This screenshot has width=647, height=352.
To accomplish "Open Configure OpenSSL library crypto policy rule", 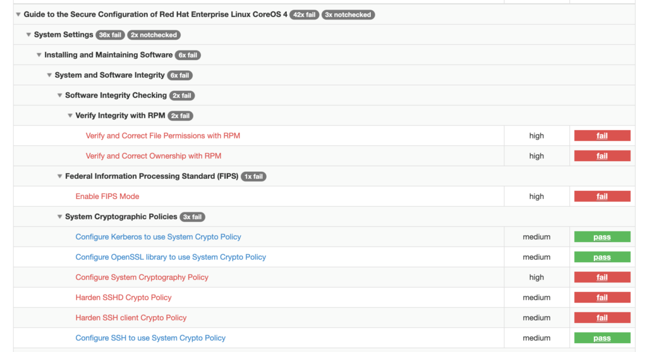I will click(171, 257).
